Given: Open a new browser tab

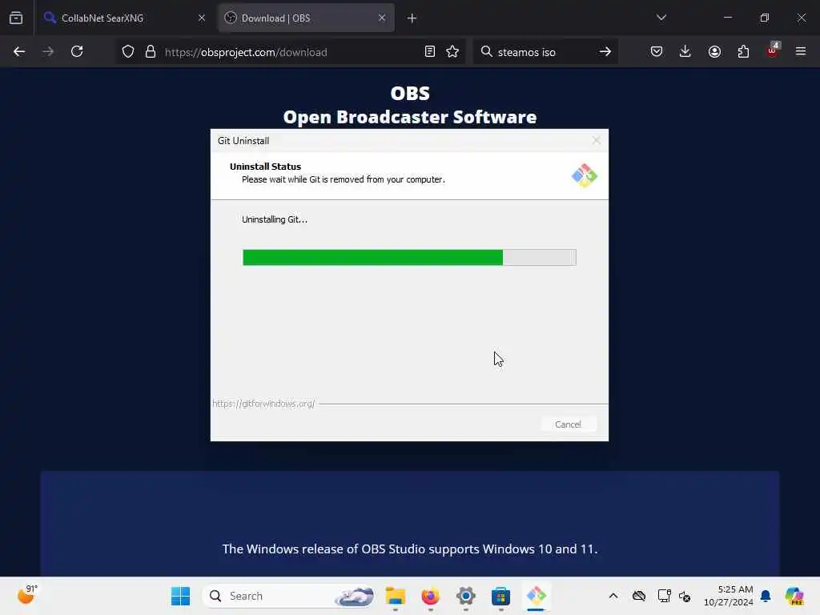Looking at the screenshot, I should (412, 18).
